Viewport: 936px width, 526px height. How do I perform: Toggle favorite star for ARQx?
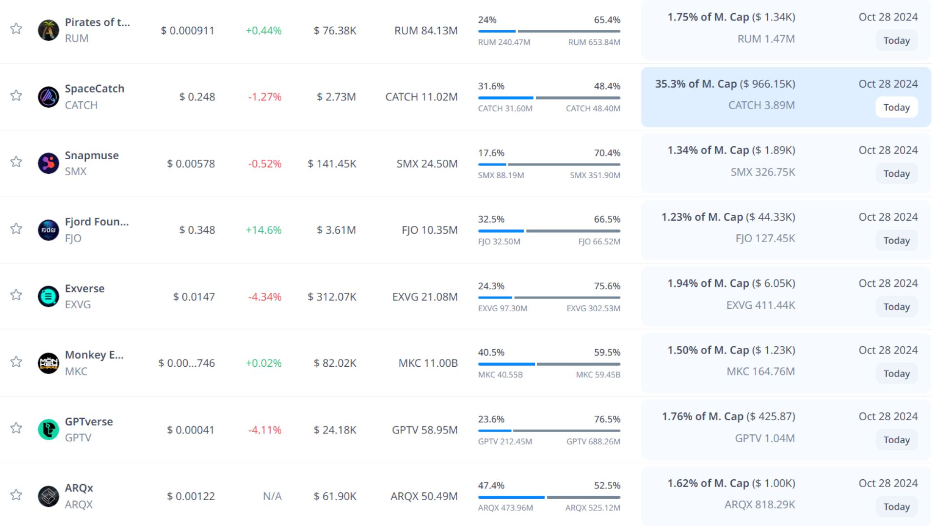point(16,495)
